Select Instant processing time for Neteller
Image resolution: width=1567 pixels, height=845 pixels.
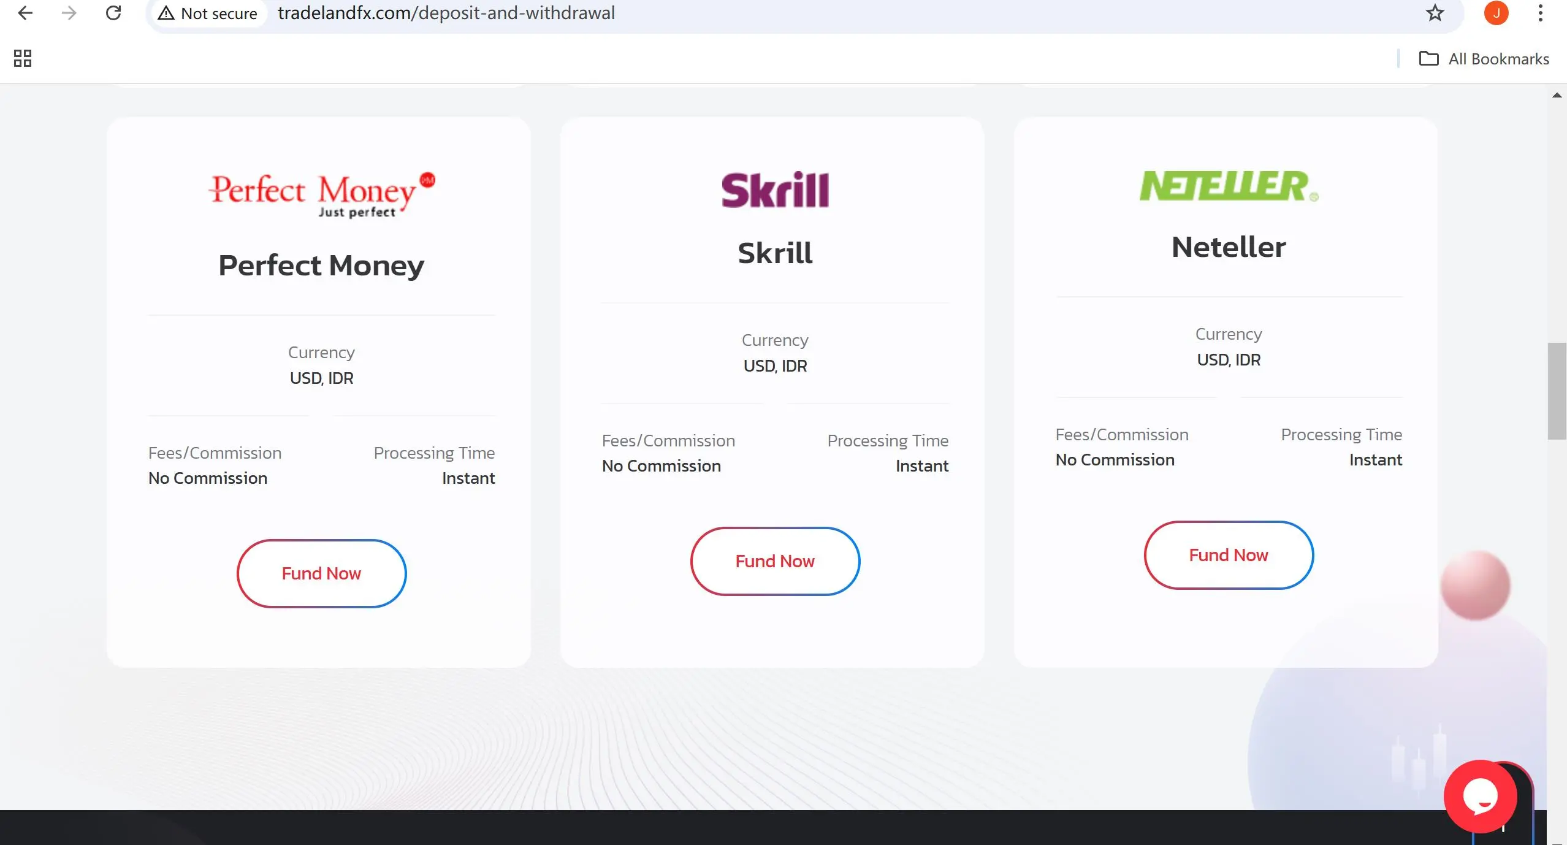[x=1376, y=460]
